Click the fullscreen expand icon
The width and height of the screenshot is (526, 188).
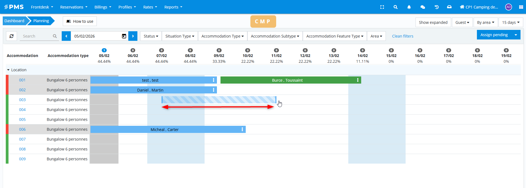pyautogui.click(x=382, y=7)
